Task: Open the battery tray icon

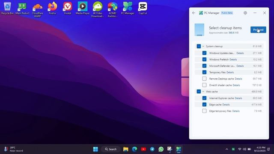Action: point(249,149)
